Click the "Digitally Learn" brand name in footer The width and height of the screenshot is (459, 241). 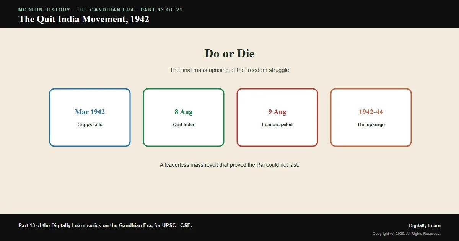(425, 226)
